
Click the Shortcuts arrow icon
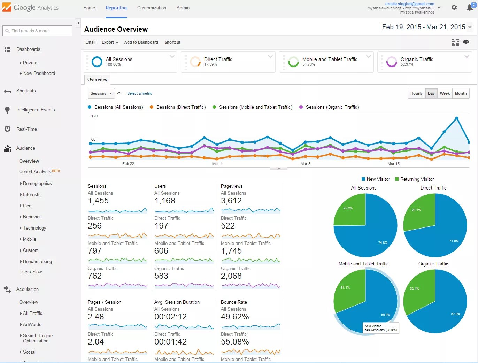pyautogui.click(x=7, y=91)
